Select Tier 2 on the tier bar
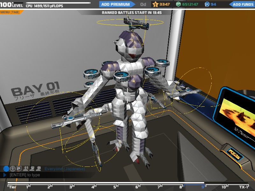This screenshot has width=255, height=191. click(x=41, y=187)
